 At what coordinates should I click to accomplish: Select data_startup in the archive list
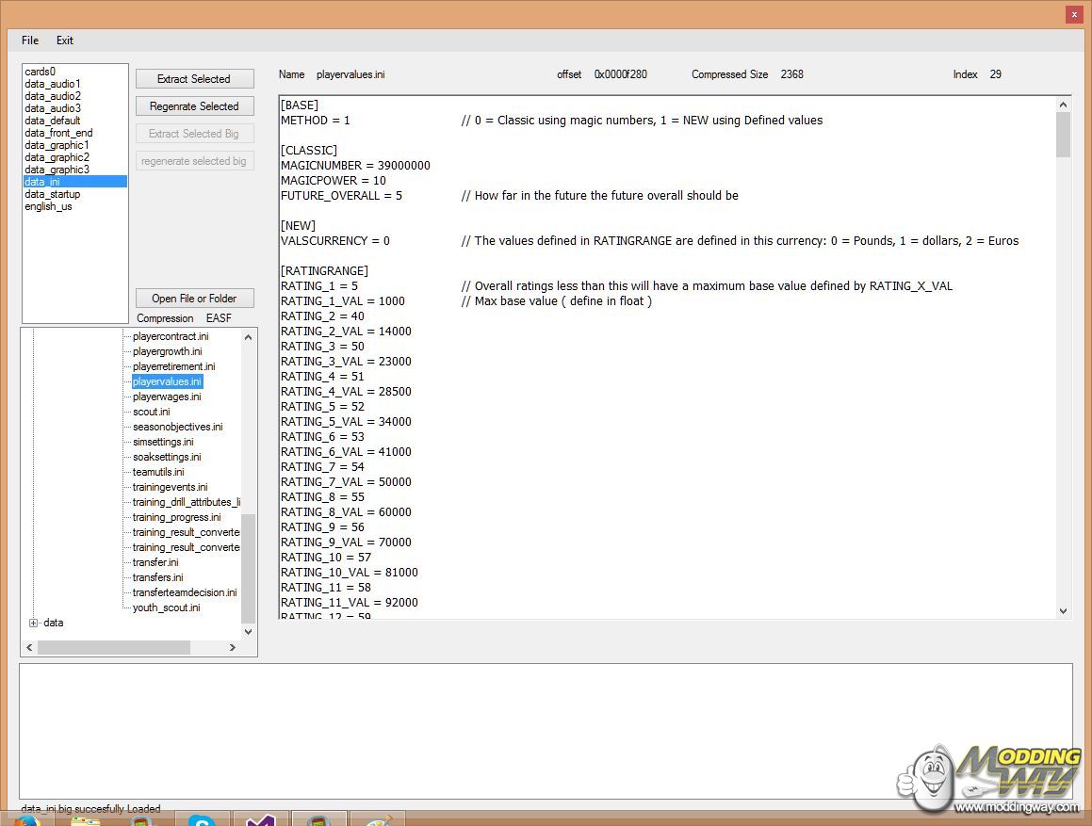53,194
